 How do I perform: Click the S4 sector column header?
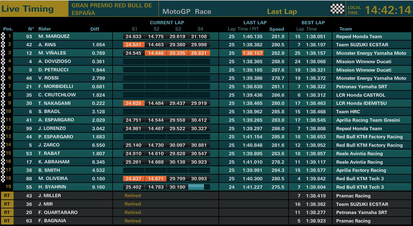pyautogui.click(x=200, y=29)
